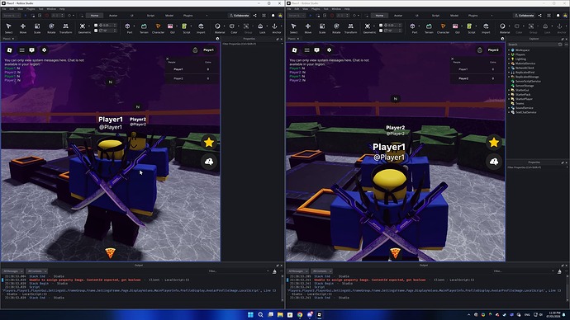Select the Move tool in left Studio window
Viewport: 570px width, 320px height.
pos(22,28)
